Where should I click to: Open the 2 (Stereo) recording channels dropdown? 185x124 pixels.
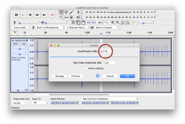[78, 28]
